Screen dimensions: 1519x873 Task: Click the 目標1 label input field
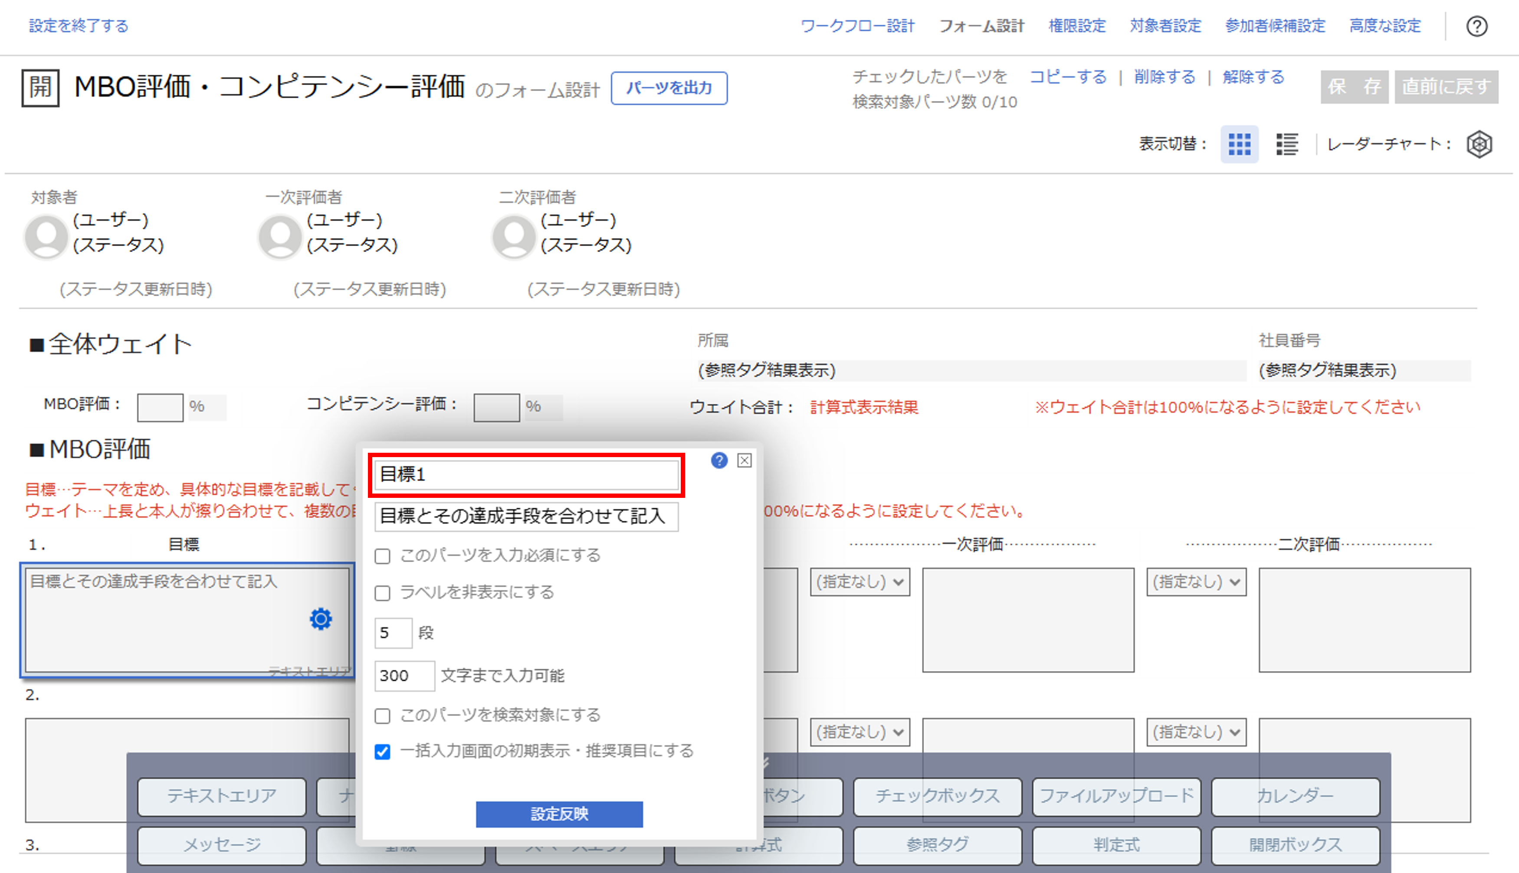coord(526,475)
